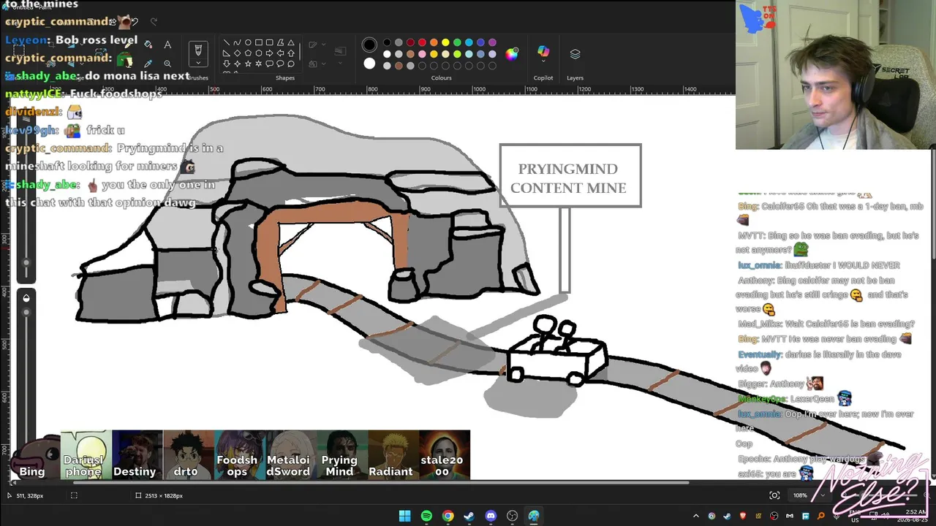Select the Colour picker eyedropper tool
This screenshot has width=936, height=526.
tap(149, 64)
